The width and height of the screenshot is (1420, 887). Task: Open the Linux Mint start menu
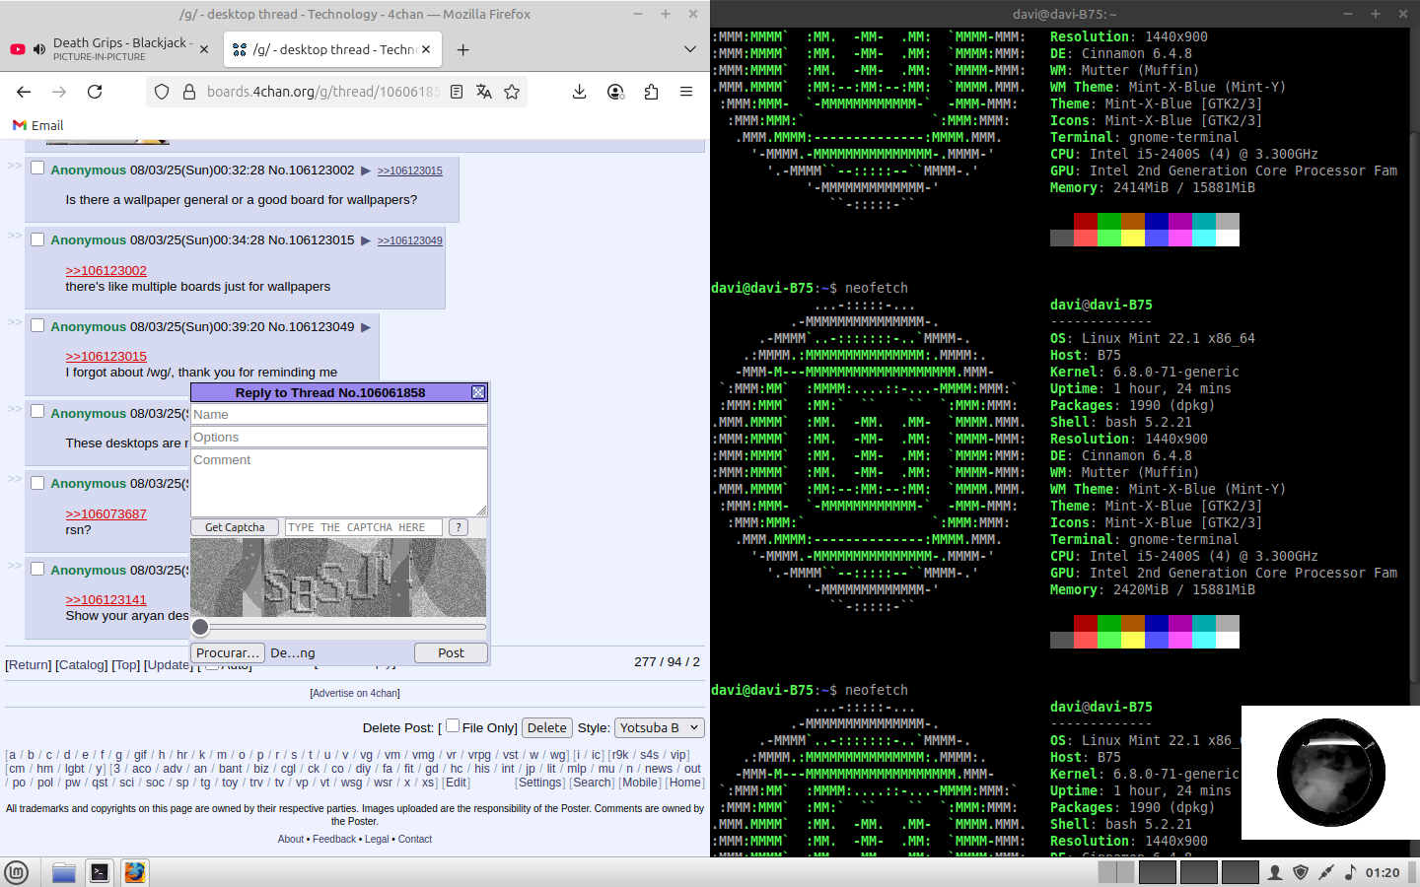[17, 872]
